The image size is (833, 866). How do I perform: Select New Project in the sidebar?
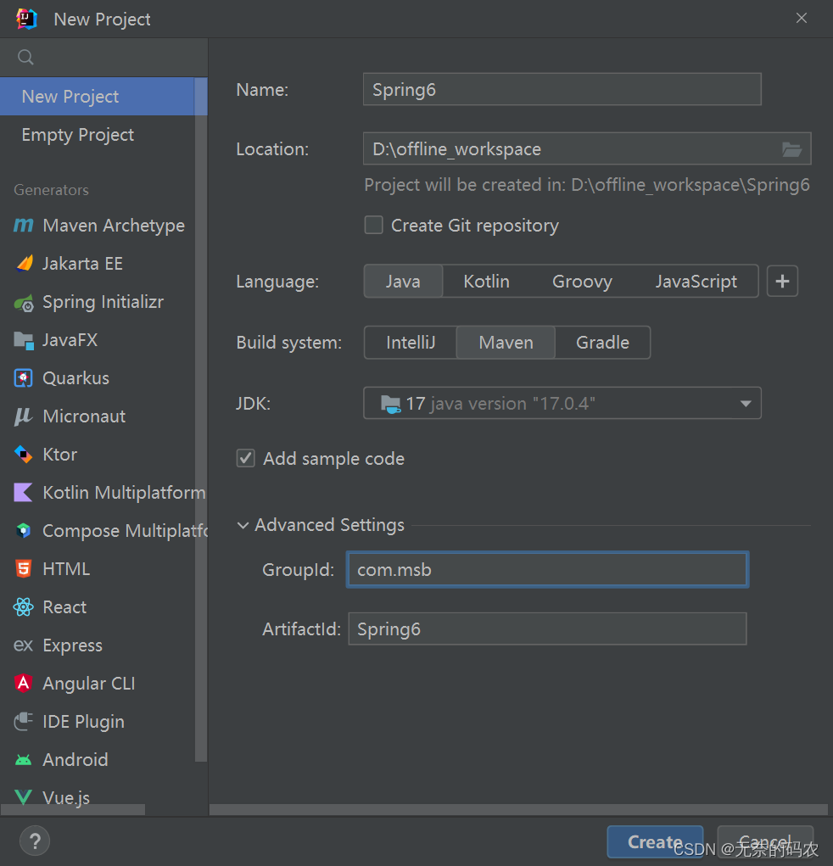[x=98, y=97]
